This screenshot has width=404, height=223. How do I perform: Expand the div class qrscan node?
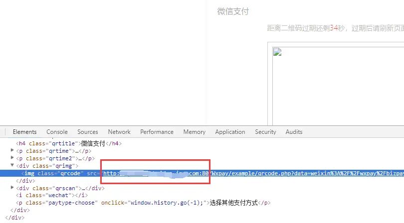pyautogui.click(x=12, y=188)
